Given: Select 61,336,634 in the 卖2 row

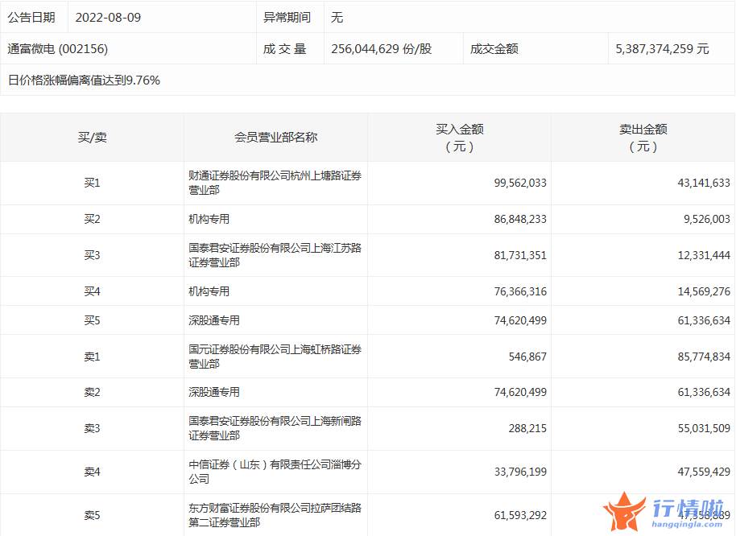Looking at the screenshot, I should pos(704,392).
